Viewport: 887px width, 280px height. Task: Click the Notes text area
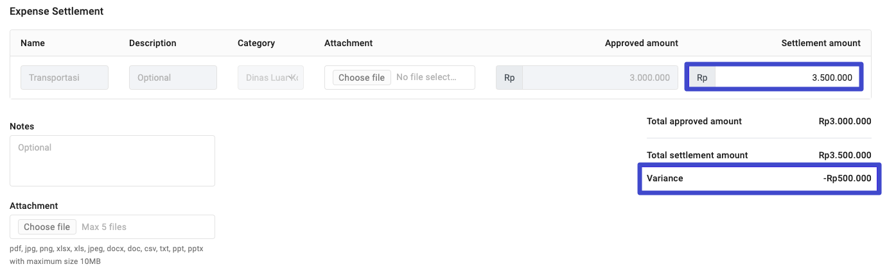112,161
